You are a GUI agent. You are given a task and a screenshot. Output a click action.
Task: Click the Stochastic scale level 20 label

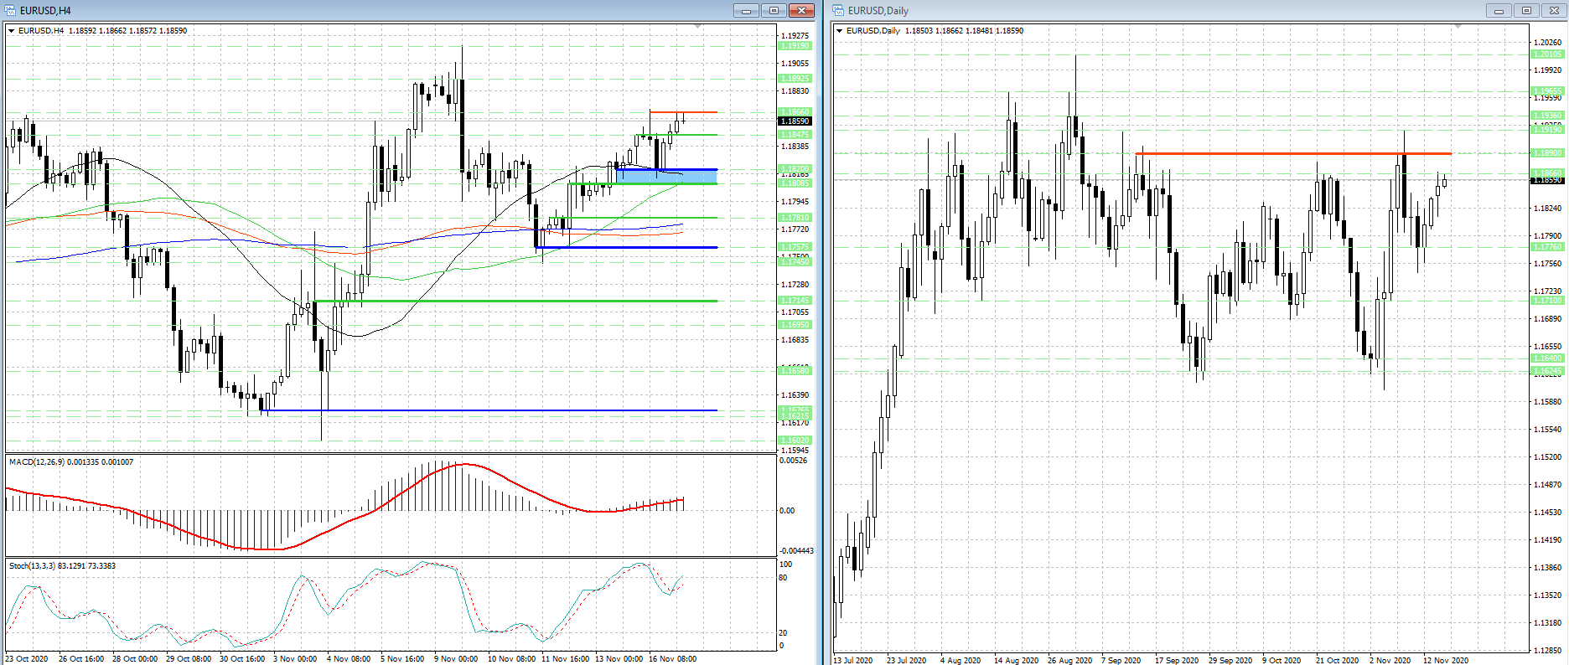(x=784, y=633)
